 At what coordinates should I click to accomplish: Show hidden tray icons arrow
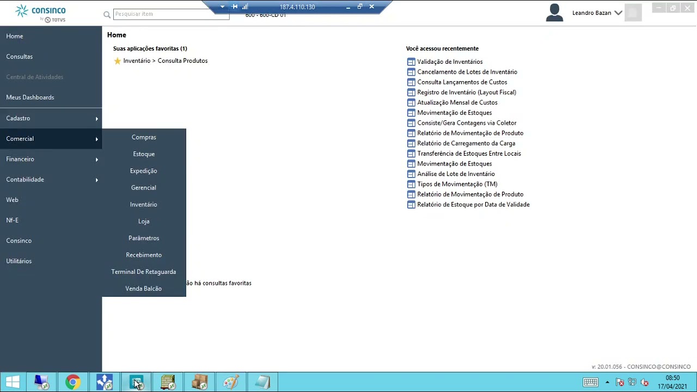607,382
